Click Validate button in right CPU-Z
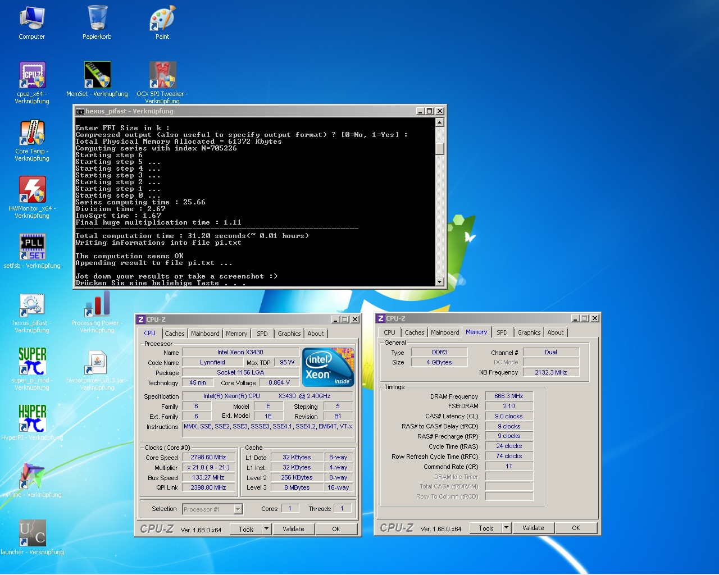719x575 pixels. [x=533, y=528]
